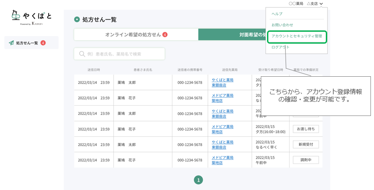
Task: Open メドピア薬局 築地店 link in fourth row
Action: [x=222, y=129]
